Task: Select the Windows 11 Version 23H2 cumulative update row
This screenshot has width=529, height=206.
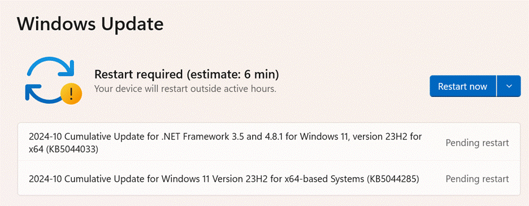Action: (x=269, y=178)
